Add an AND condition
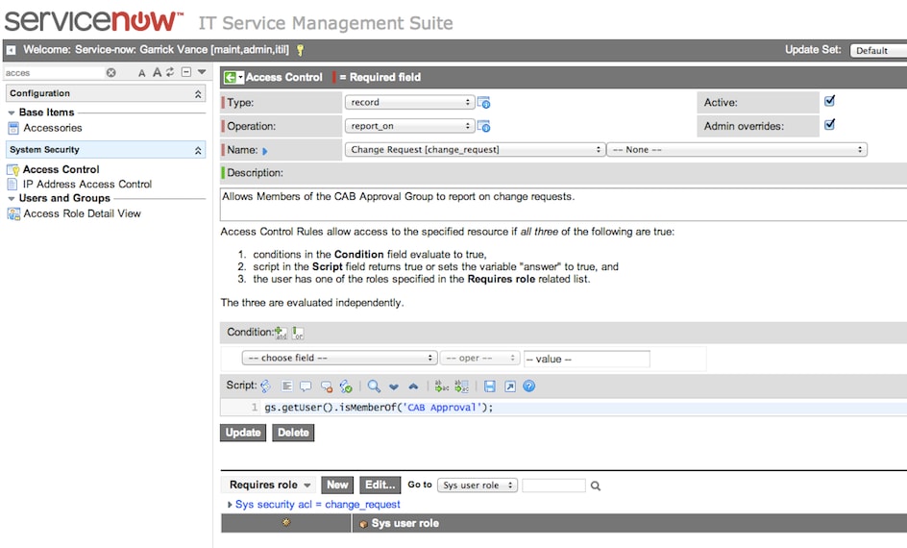This screenshot has height=548, width=907. 281,333
